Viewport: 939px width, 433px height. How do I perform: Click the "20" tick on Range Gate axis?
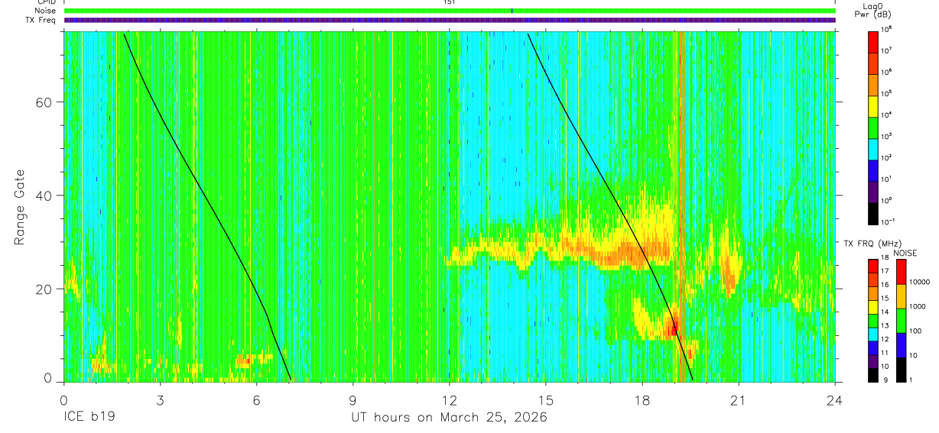43,289
